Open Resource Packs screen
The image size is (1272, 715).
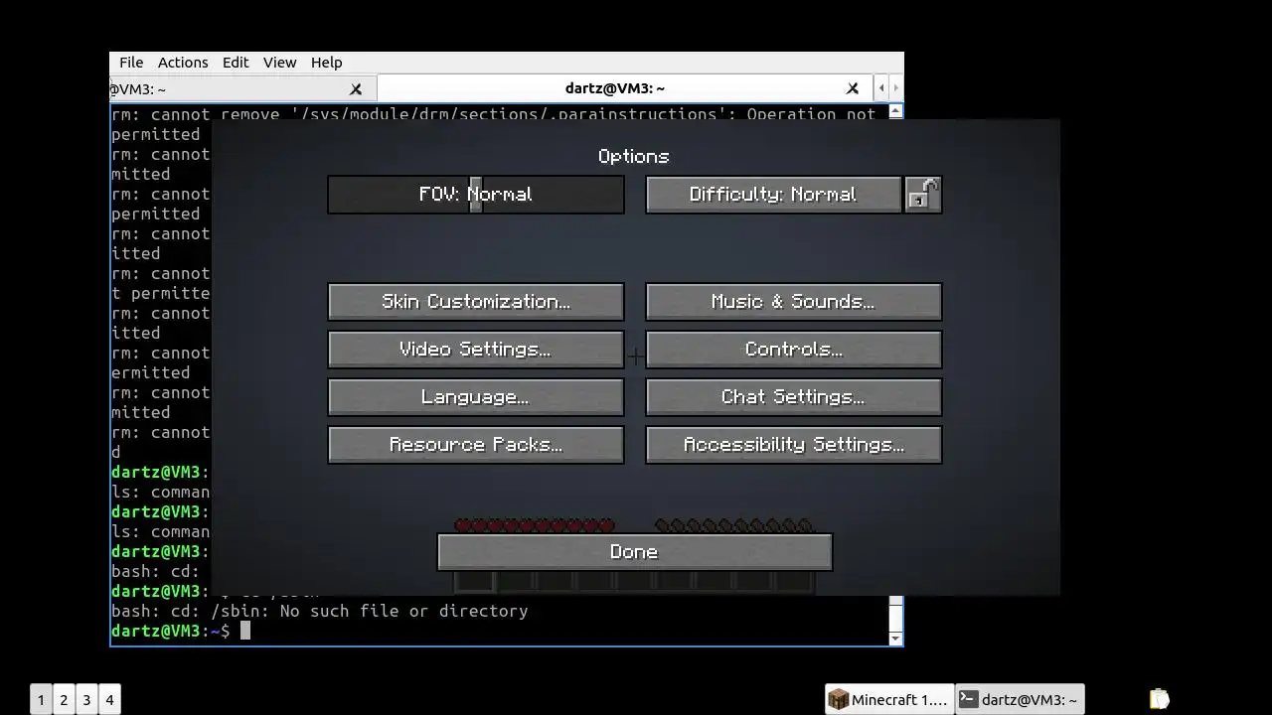coord(476,445)
